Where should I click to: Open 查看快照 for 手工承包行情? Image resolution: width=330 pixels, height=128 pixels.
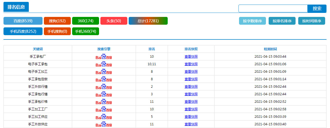[x=191, y=94]
